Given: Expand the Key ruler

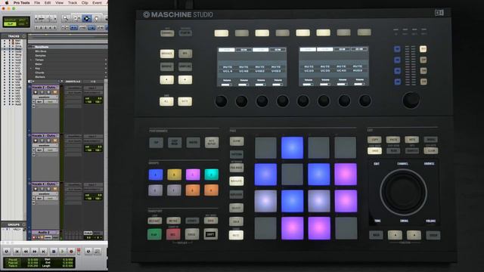Looking at the screenshot, I should click(x=31, y=69).
